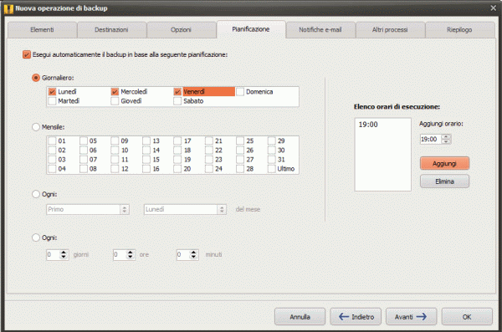Select 19:00 in the execution times list
The image size is (502, 332).
click(368, 125)
